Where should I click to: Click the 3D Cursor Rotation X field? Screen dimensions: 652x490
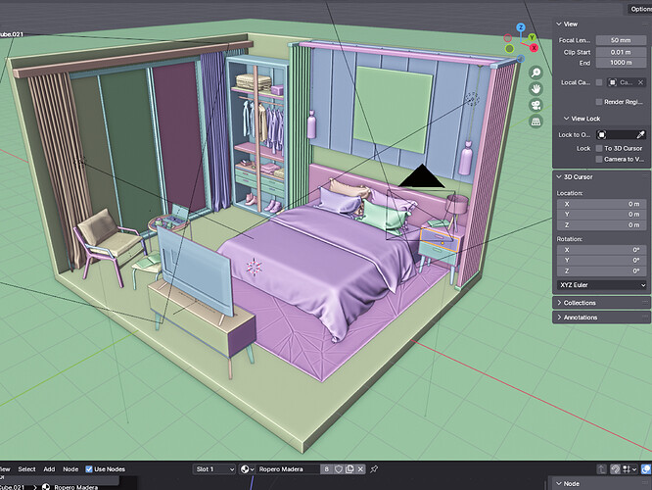pos(602,250)
